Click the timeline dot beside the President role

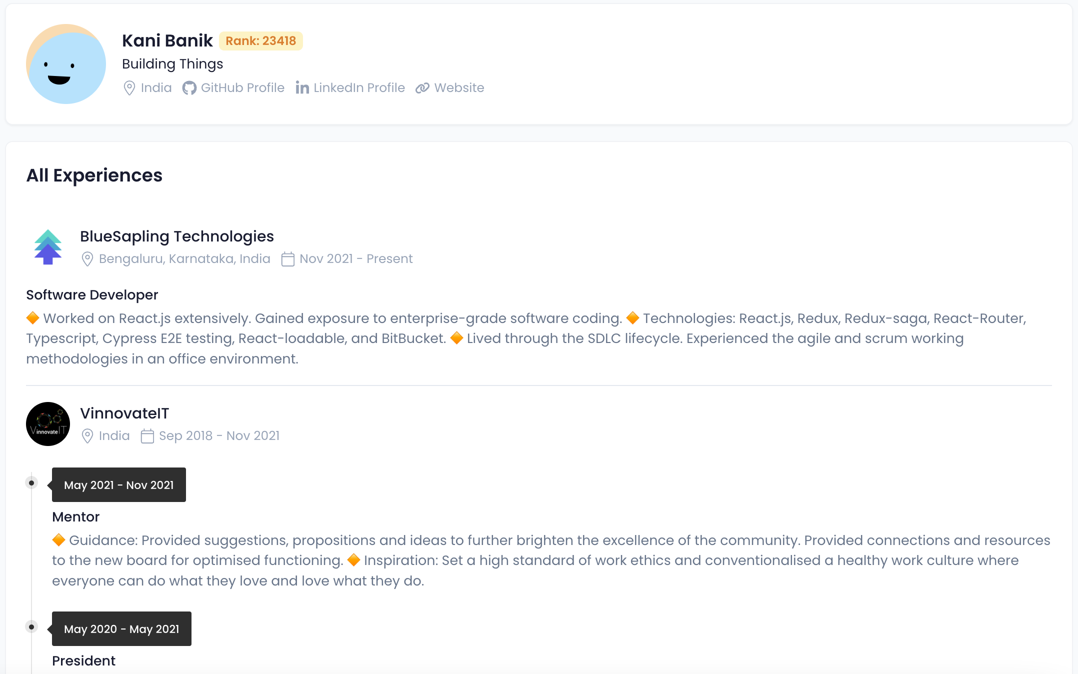tap(31, 627)
